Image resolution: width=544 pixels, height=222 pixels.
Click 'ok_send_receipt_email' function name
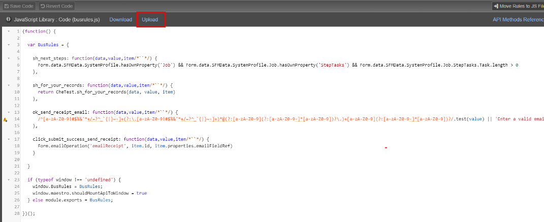(x=60, y=112)
